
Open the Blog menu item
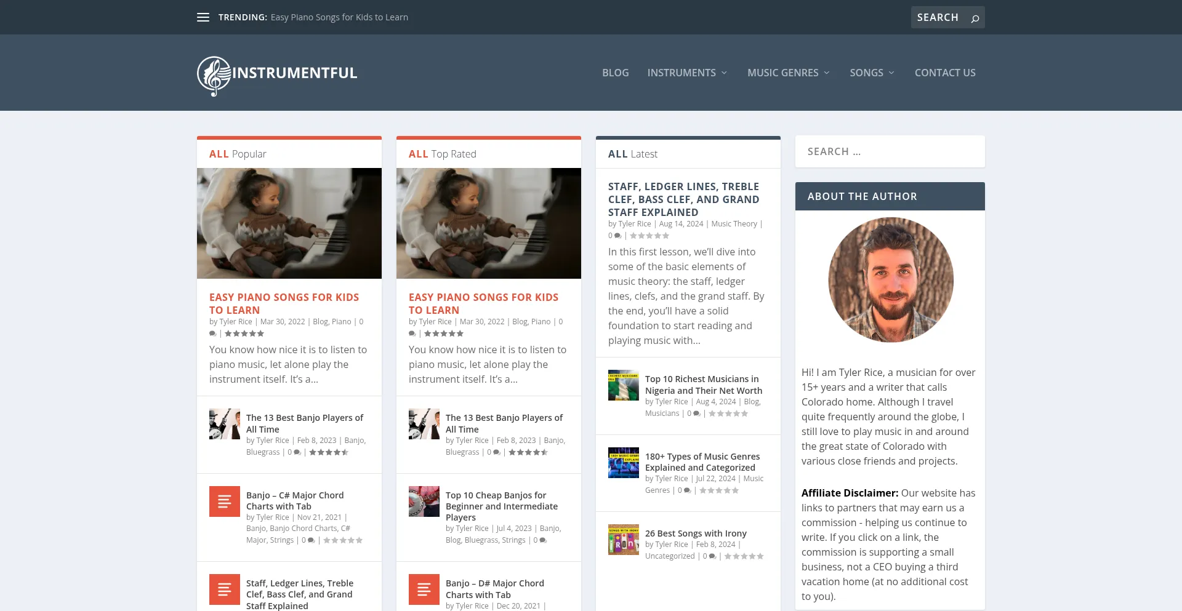click(615, 73)
